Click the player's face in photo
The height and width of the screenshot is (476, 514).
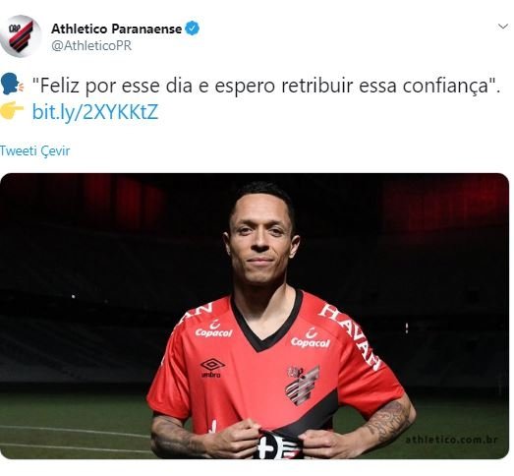coord(261,245)
